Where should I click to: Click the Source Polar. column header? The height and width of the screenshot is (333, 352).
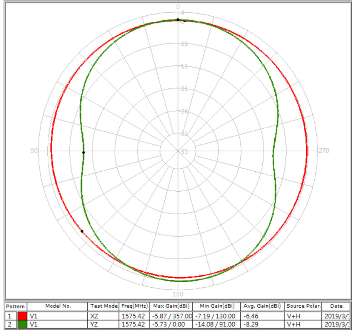303,306
